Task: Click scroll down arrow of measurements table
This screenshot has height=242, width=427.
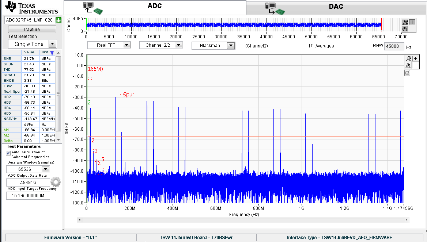Action: [58, 141]
